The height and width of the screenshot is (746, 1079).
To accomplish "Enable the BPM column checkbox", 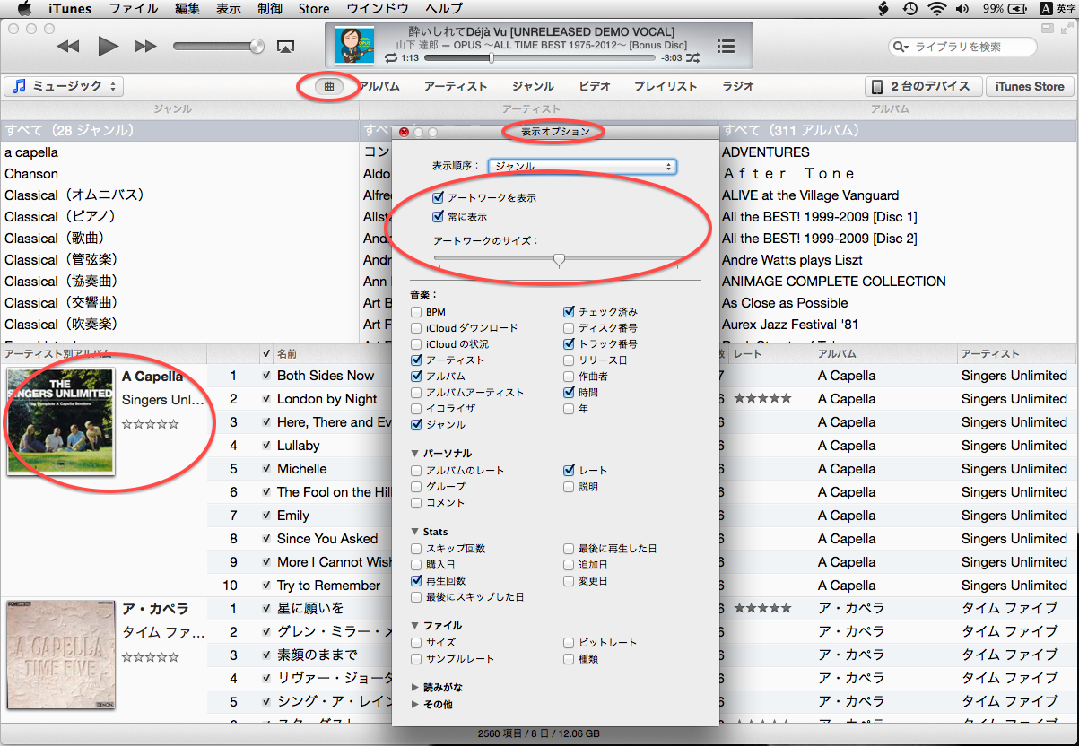I will (x=416, y=312).
